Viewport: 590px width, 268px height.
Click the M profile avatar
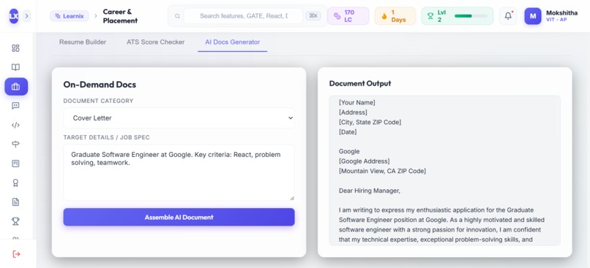pyautogui.click(x=533, y=16)
